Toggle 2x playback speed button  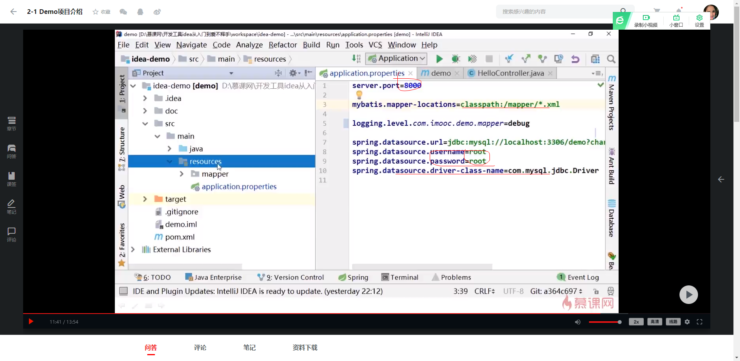[636, 322]
